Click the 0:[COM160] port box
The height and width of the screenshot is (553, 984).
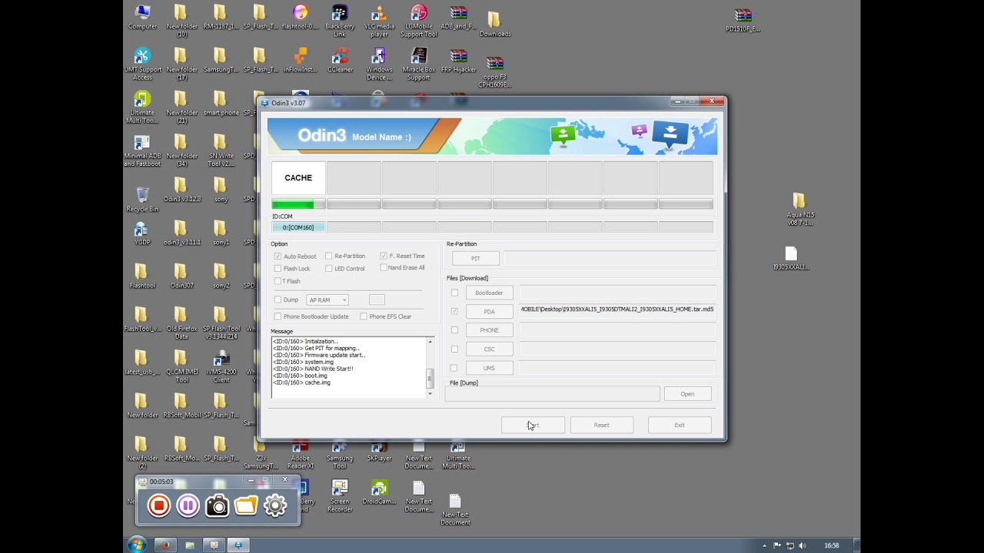pyautogui.click(x=298, y=227)
